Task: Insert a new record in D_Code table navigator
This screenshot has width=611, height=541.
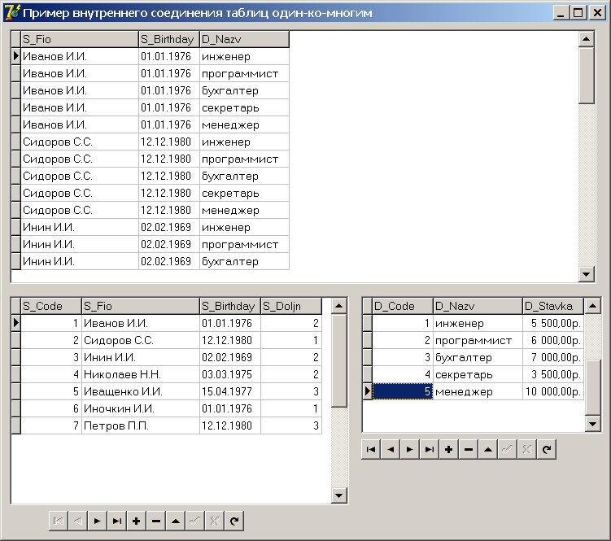Action: click(449, 449)
